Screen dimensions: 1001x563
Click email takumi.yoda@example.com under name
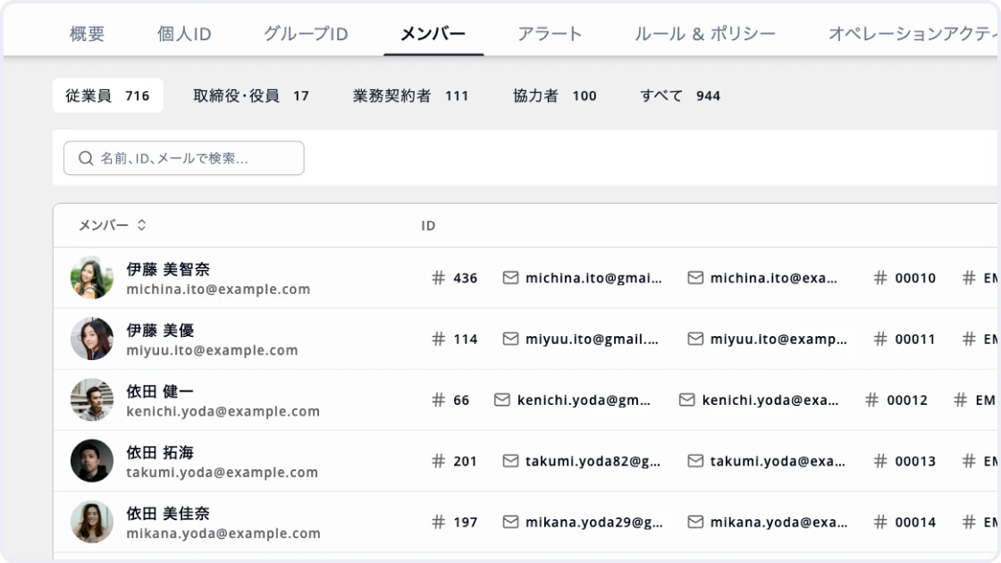[223, 473]
